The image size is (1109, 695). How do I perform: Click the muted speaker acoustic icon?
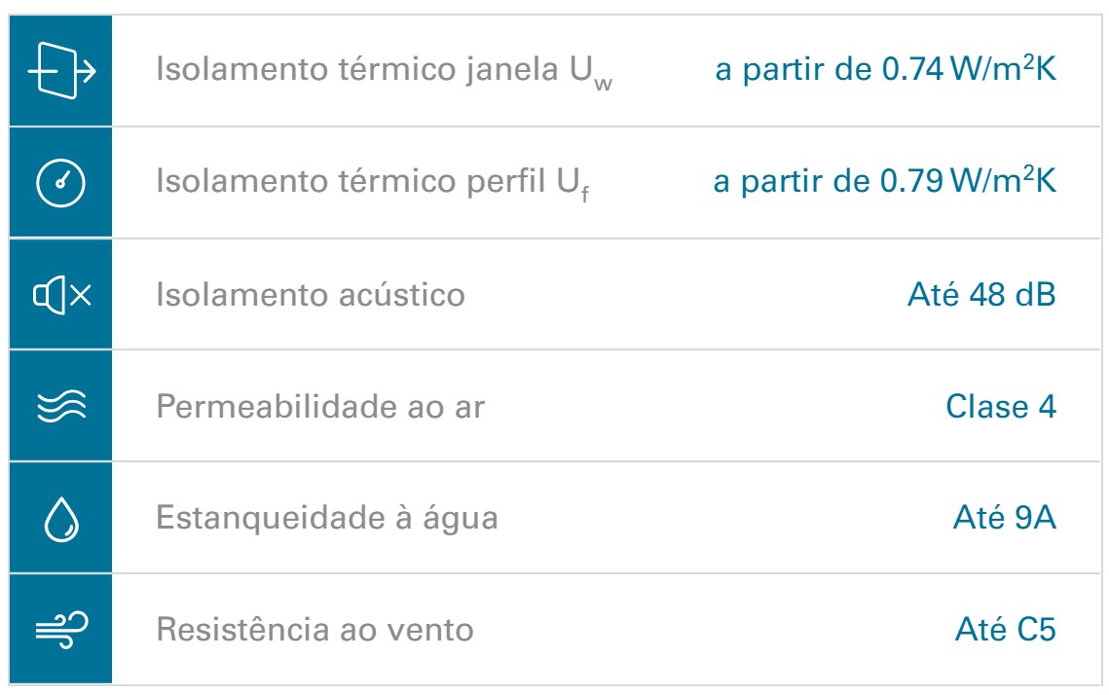click(x=62, y=295)
